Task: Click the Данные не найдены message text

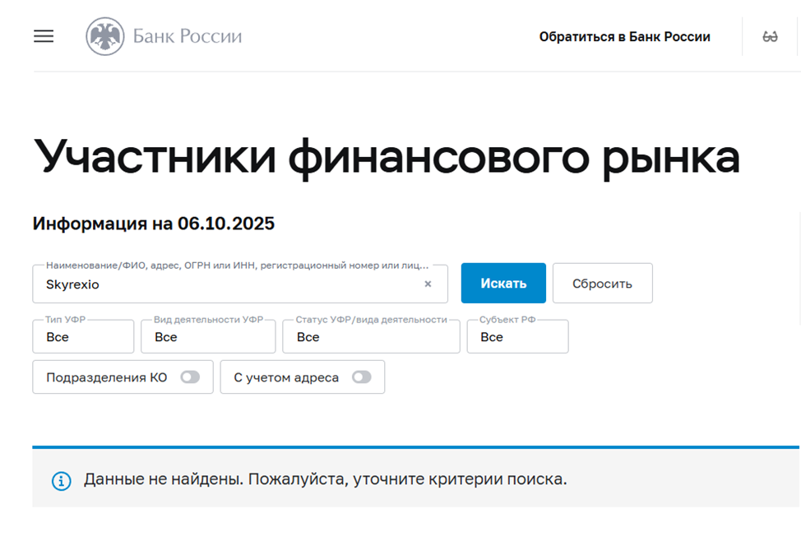Action: click(x=325, y=479)
